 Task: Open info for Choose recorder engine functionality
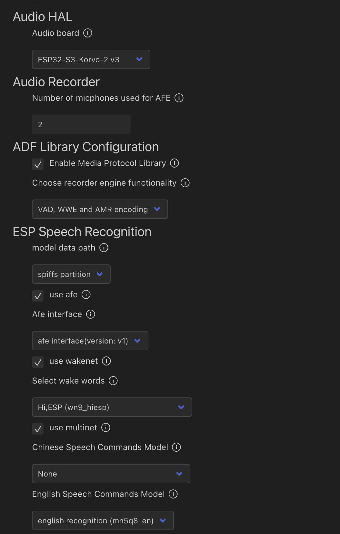pos(185,183)
